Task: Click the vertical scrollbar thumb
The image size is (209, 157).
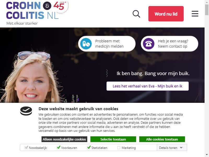Action: pyautogui.click(x=207, y=10)
